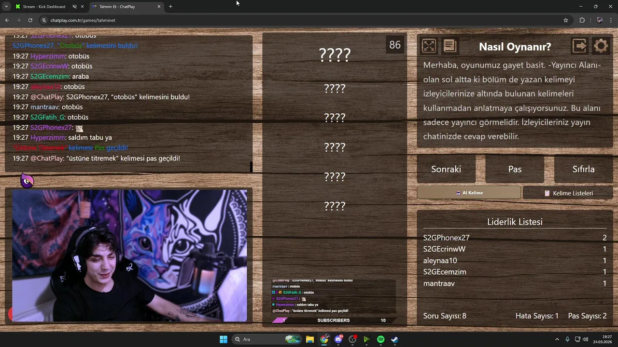Open ChatPlay settings gear
This screenshot has height=347, width=618.
(x=601, y=46)
